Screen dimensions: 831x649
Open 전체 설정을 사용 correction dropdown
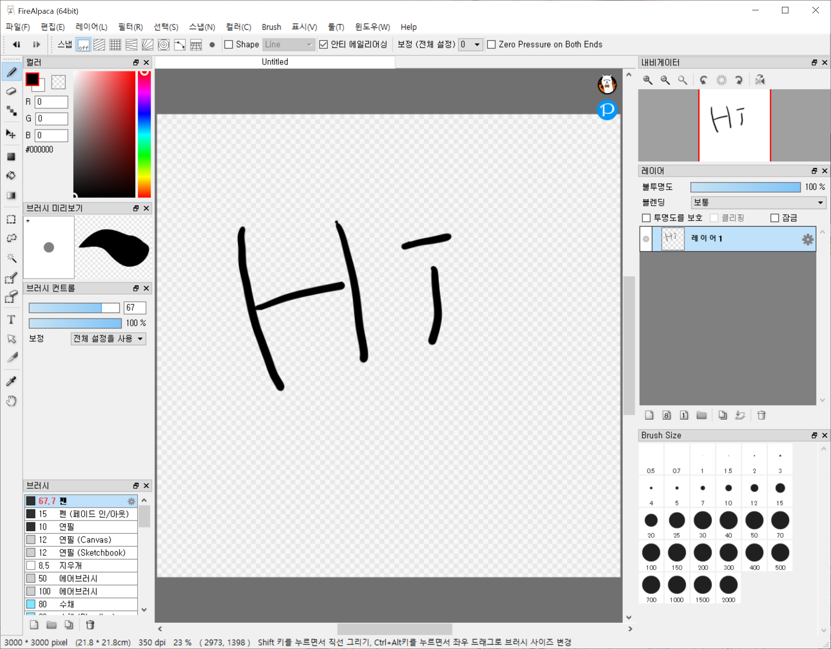pos(108,339)
